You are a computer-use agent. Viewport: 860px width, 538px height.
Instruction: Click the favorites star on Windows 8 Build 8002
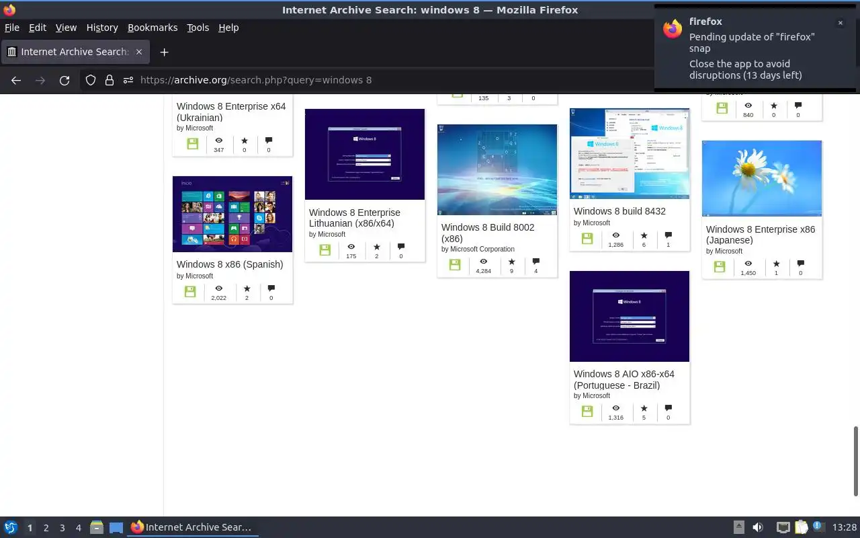tap(511, 262)
